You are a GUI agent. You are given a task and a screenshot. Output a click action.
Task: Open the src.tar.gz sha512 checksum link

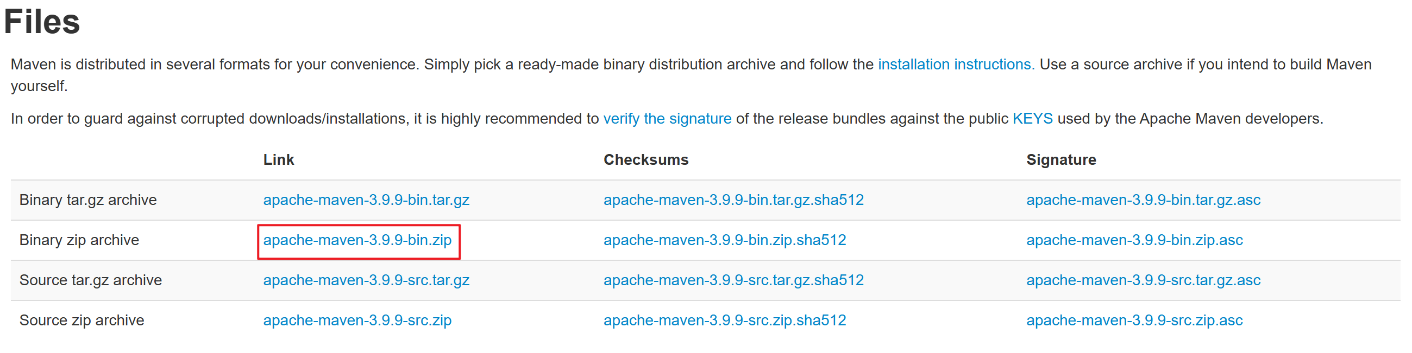[x=734, y=280]
